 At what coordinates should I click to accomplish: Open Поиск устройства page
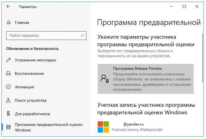click(31, 101)
